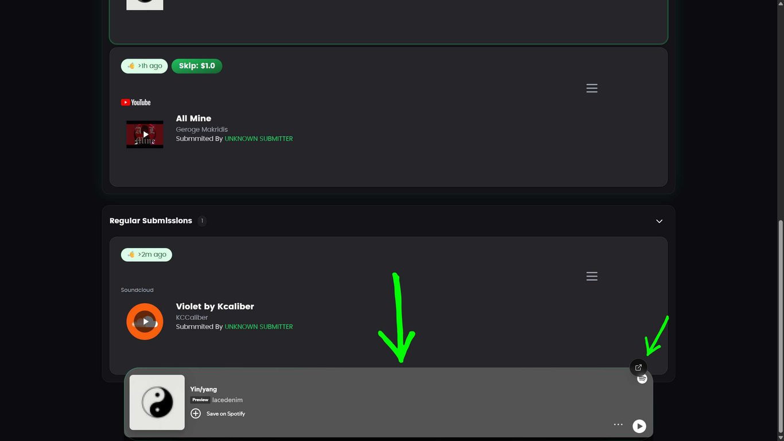Screen dimensions: 784x441
Task: Click the Save on Spotify plus icon
Action: 196,413
